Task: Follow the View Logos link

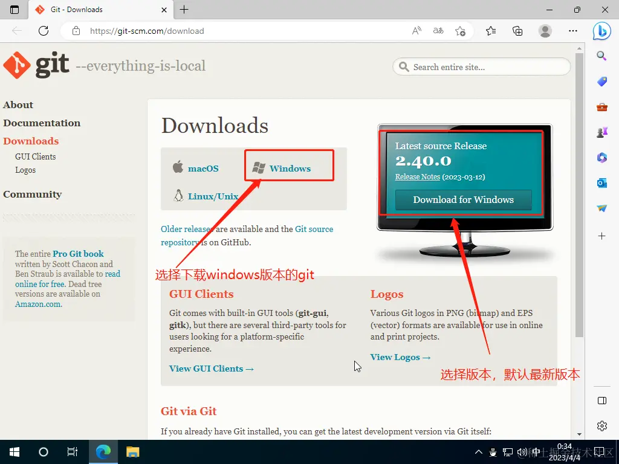Action: click(400, 357)
